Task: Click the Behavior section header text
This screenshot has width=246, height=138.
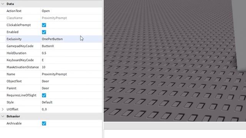Action: 13,116
